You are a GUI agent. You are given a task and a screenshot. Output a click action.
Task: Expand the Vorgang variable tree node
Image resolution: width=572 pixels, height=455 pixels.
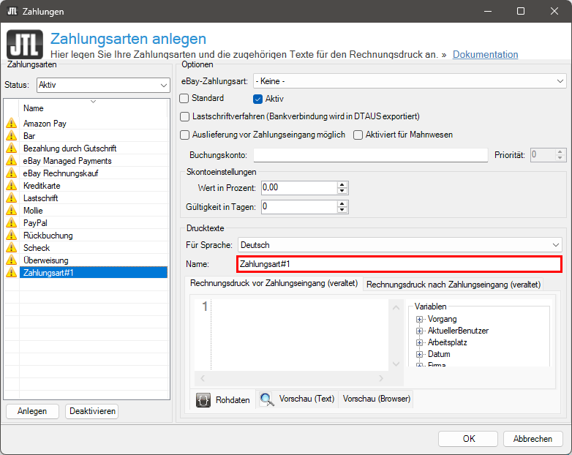click(420, 320)
